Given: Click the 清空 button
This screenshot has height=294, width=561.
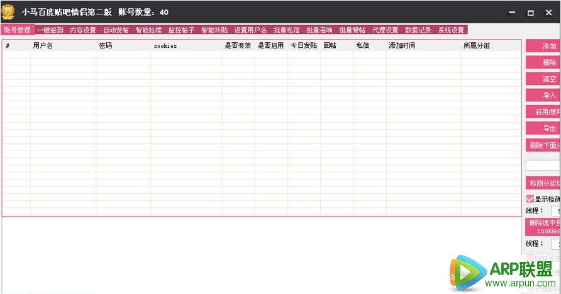Looking at the screenshot, I should [543, 79].
